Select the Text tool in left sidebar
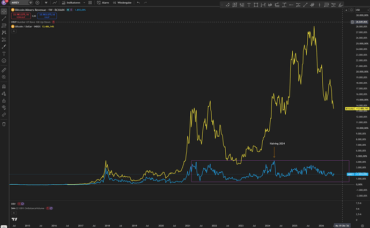The height and width of the screenshot is (228, 370). (4, 53)
